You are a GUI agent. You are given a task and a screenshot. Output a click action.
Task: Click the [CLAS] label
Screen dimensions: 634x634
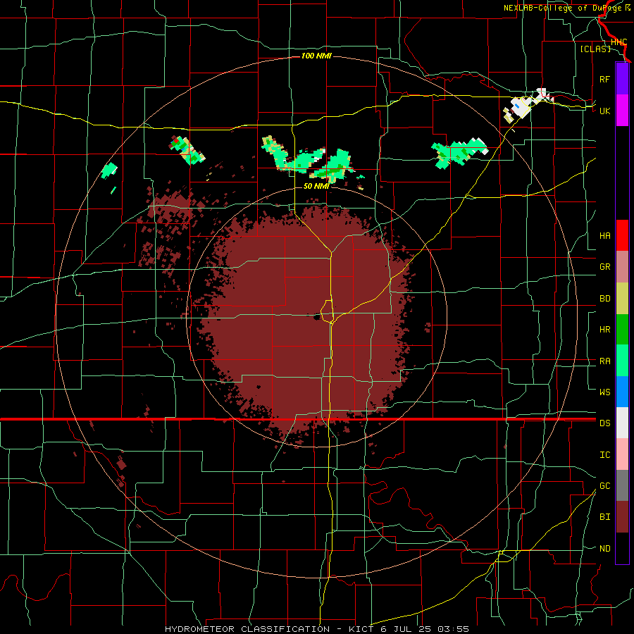click(x=595, y=49)
